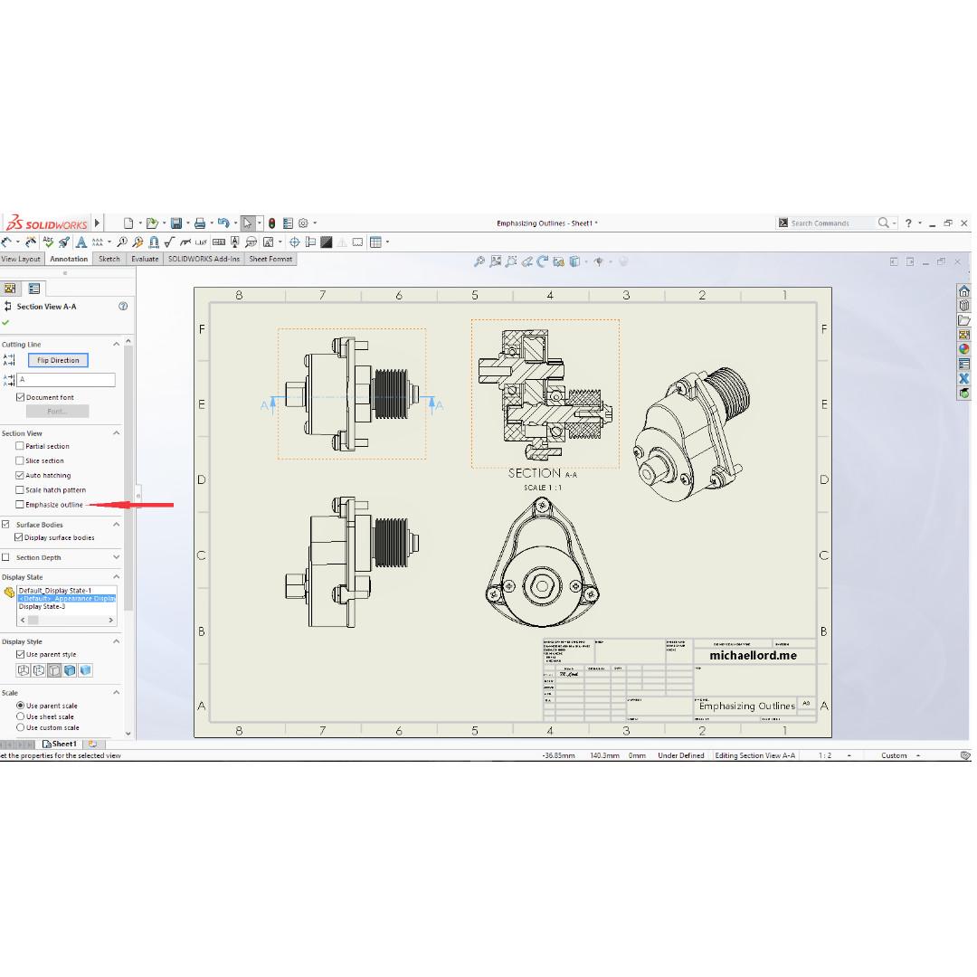Collapse the Surface Bodies section
The width and height of the screenshot is (977, 977).
(x=116, y=524)
